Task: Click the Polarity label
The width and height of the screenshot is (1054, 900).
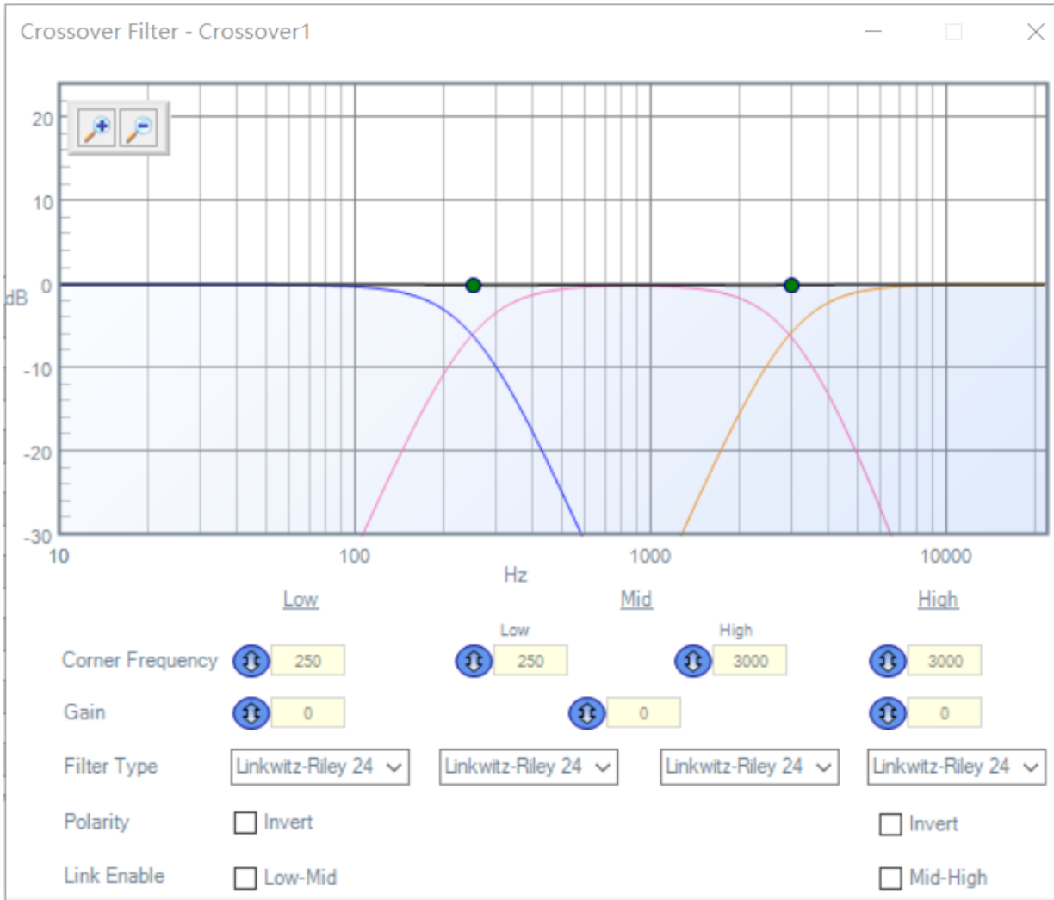Action: click(96, 822)
